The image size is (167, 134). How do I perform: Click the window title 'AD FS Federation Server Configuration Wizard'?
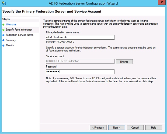pyautogui.click(x=83, y=3)
